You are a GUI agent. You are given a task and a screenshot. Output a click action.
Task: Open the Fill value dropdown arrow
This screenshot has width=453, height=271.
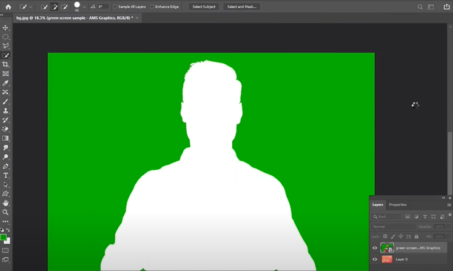click(449, 236)
